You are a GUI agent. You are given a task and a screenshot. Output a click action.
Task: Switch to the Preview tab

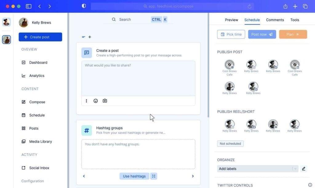(x=231, y=20)
